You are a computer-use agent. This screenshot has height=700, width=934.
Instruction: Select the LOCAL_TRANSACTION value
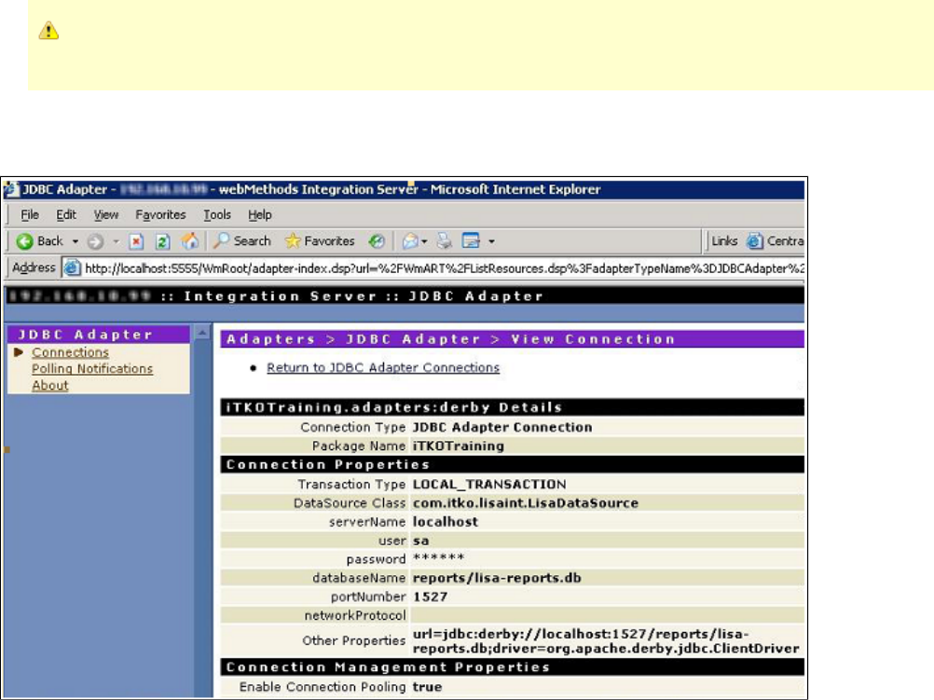coord(489,485)
